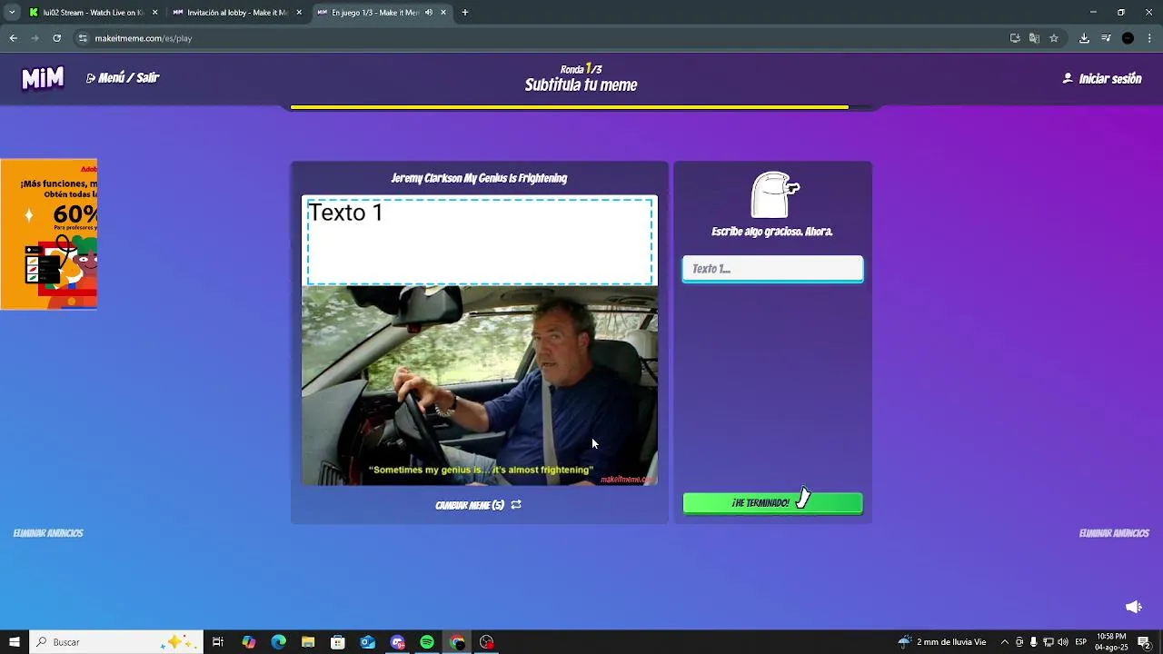Click the MiM logo
The image size is (1163, 654).
(x=43, y=78)
